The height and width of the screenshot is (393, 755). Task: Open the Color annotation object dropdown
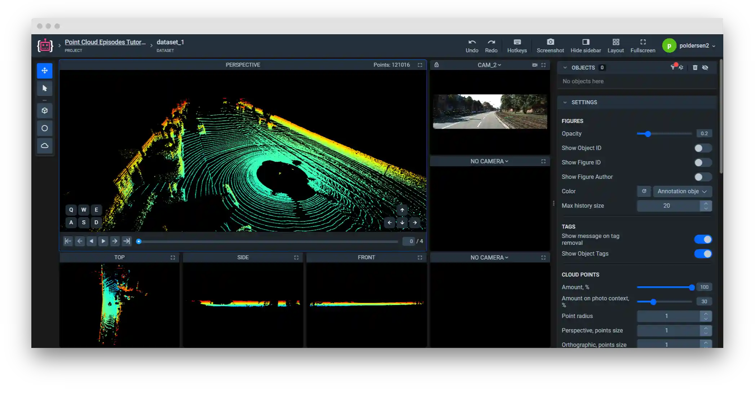682,191
